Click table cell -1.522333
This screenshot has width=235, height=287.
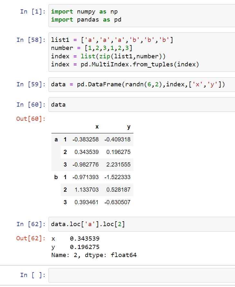(x=117, y=177)
